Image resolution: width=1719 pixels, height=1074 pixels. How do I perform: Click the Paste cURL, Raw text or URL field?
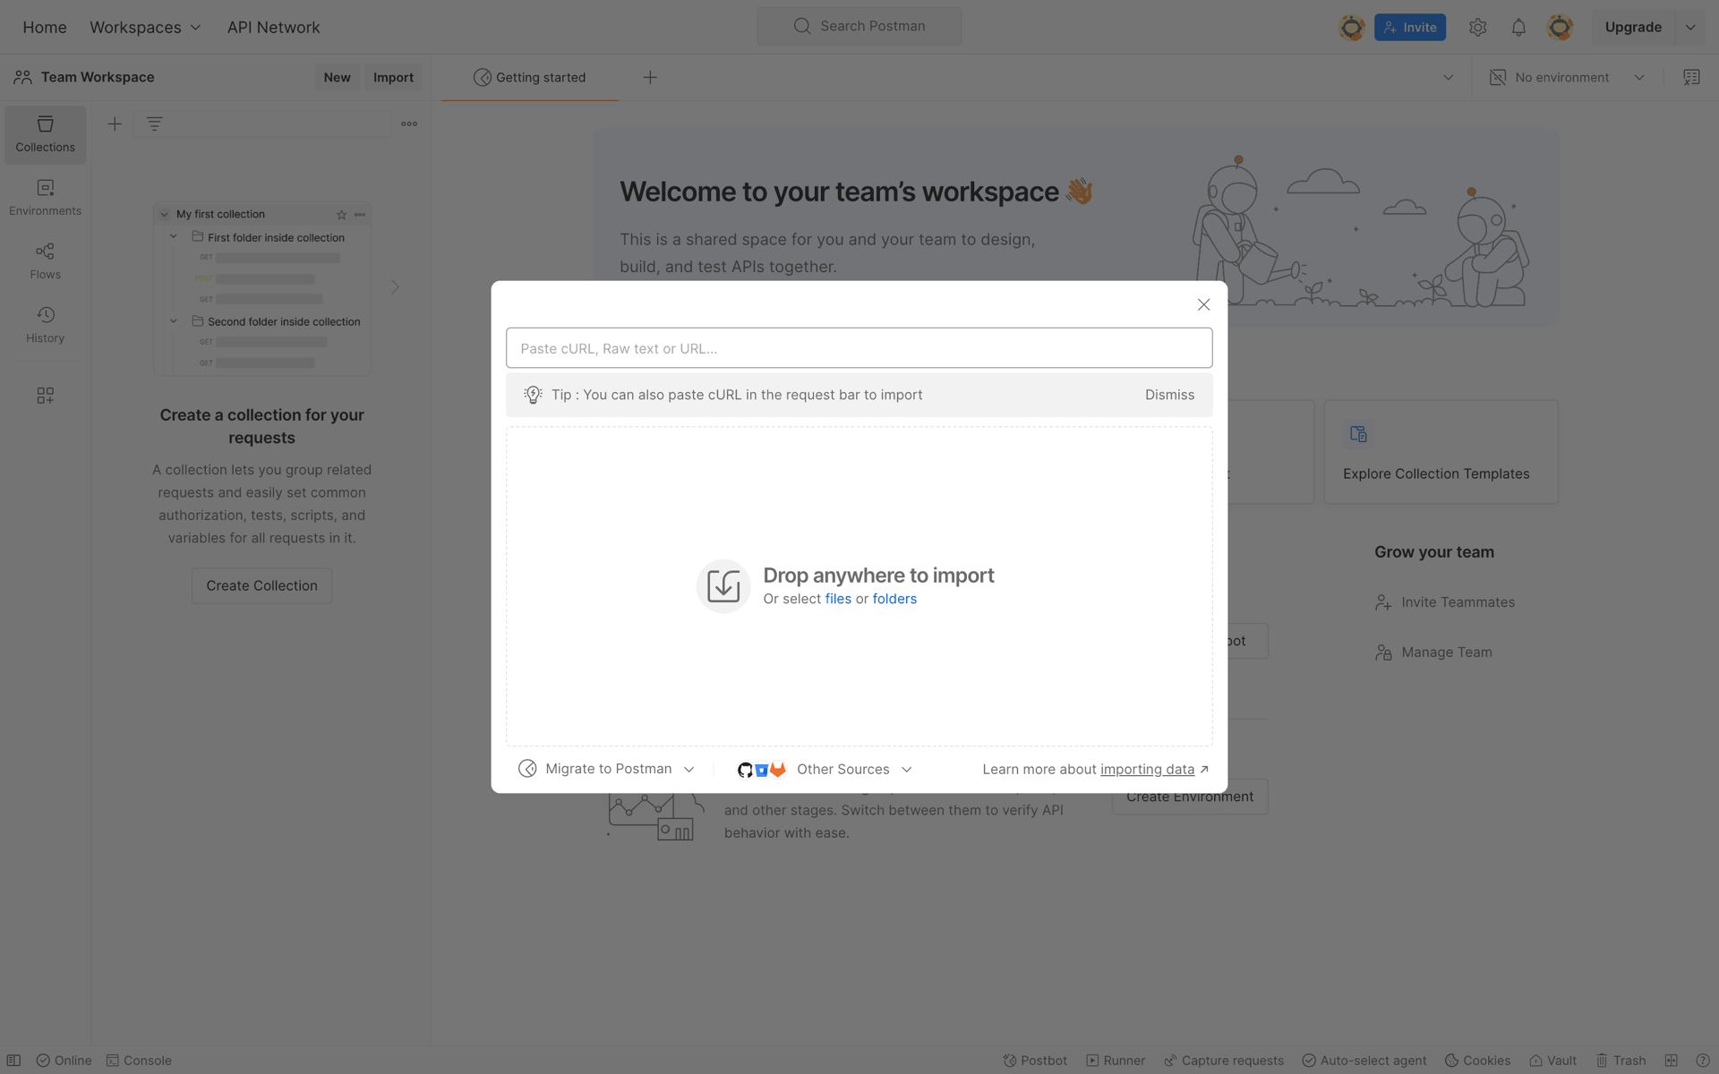coord(859,348)
